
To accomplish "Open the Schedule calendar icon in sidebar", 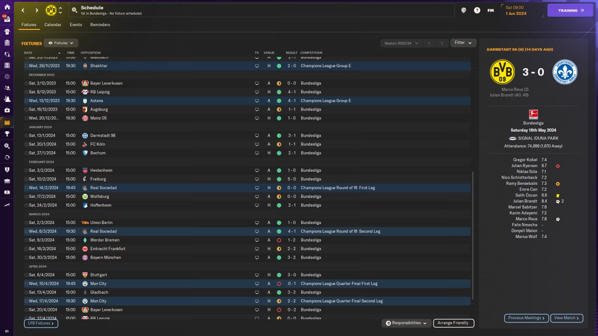I will point(7,123).
